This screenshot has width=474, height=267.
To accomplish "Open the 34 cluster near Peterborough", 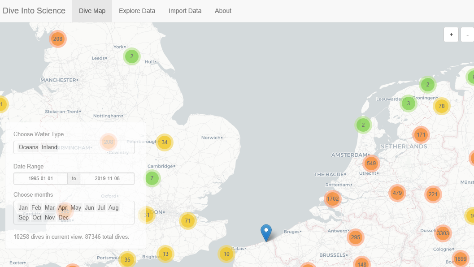I will (x=165, y=142).
